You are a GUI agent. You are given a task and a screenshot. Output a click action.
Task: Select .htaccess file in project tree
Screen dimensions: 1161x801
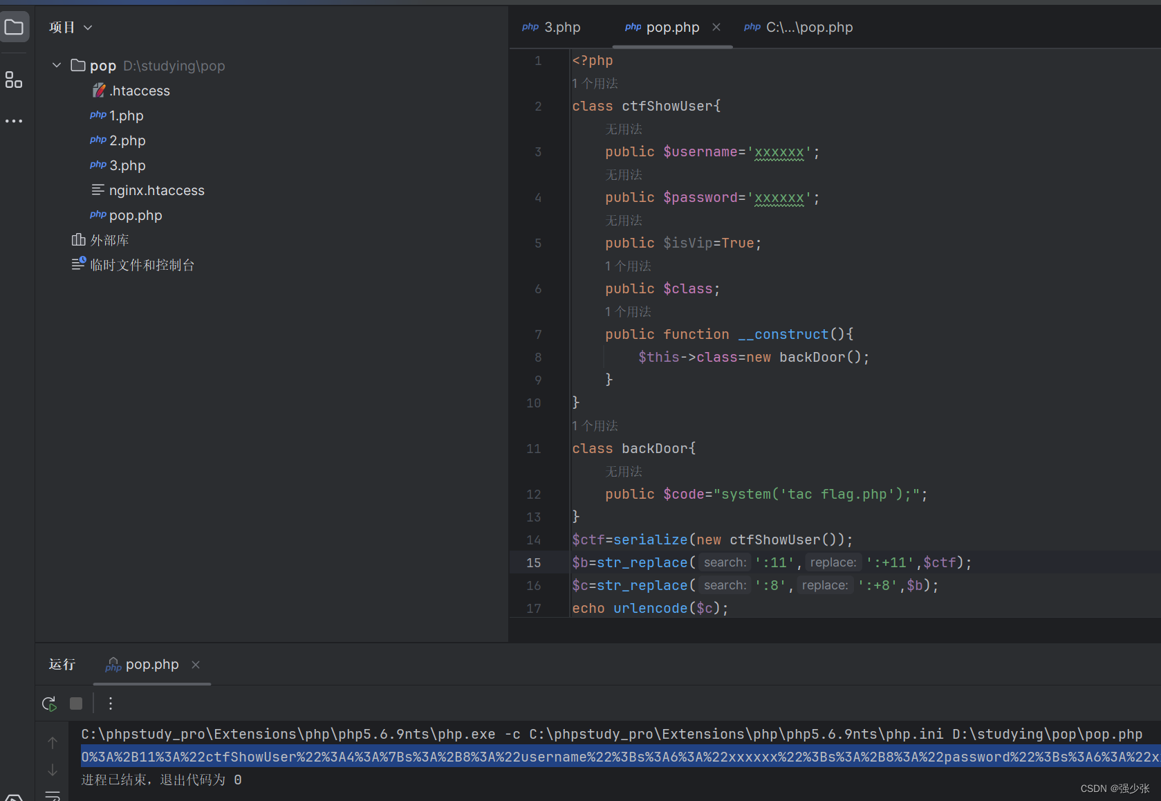pyautogui.click(x=131, y=91)
